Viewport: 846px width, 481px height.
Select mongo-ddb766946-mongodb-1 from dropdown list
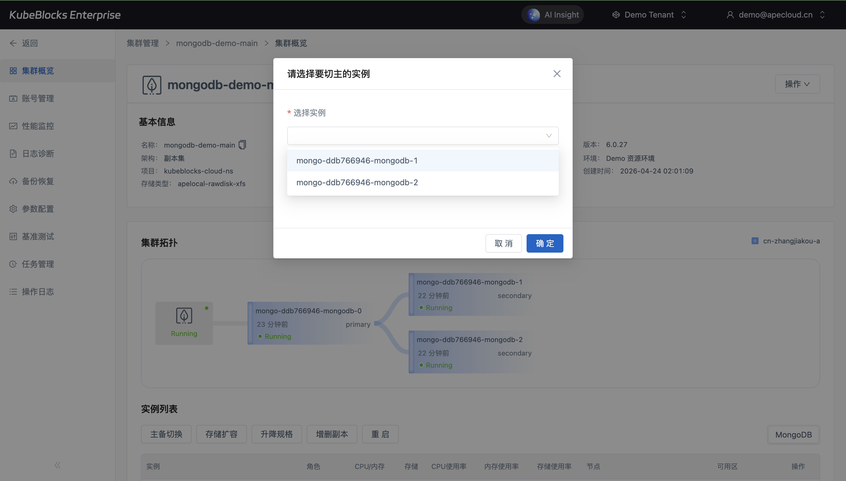coord(357,161)
